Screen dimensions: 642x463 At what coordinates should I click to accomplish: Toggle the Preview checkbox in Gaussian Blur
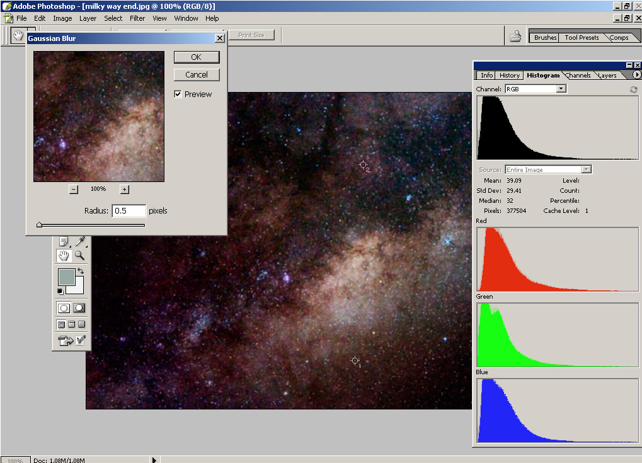click(178, 94)
